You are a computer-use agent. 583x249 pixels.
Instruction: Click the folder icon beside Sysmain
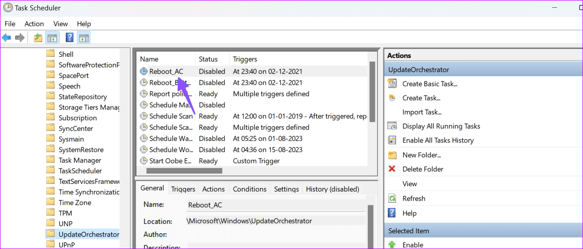[x=50, y=138]
